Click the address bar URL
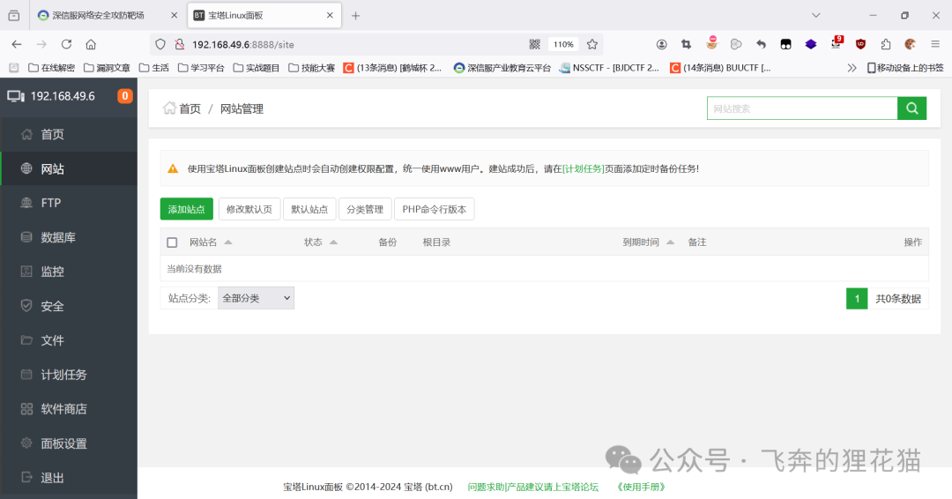Viewport: 952px width, 499px height. [243, 44]
